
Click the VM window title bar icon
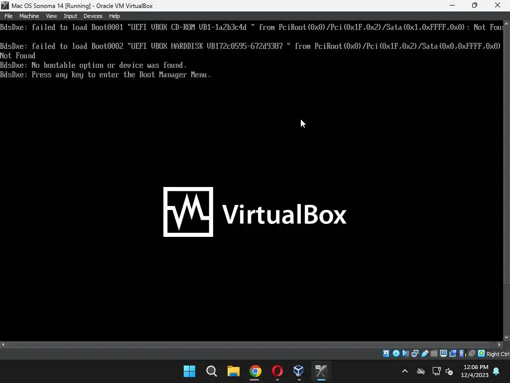[5, 5]
